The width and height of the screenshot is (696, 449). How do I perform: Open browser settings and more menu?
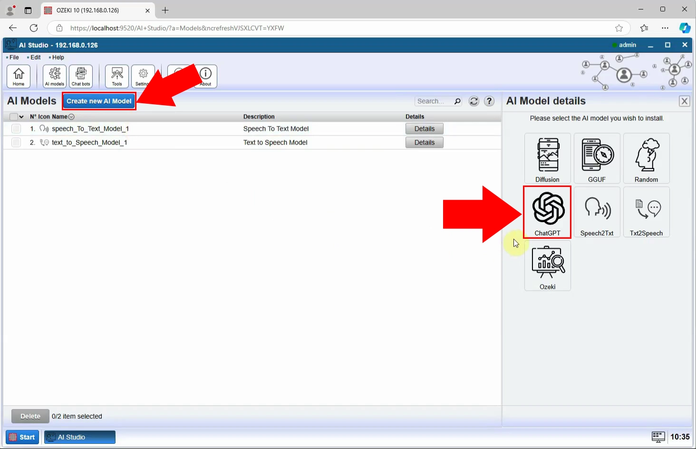pyautogui.click(x=665, y=28)
